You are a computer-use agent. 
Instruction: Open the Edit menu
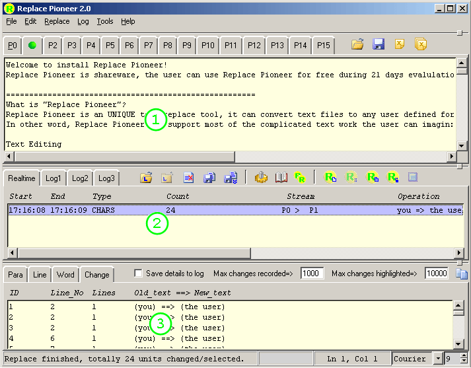tap(30, 21)
